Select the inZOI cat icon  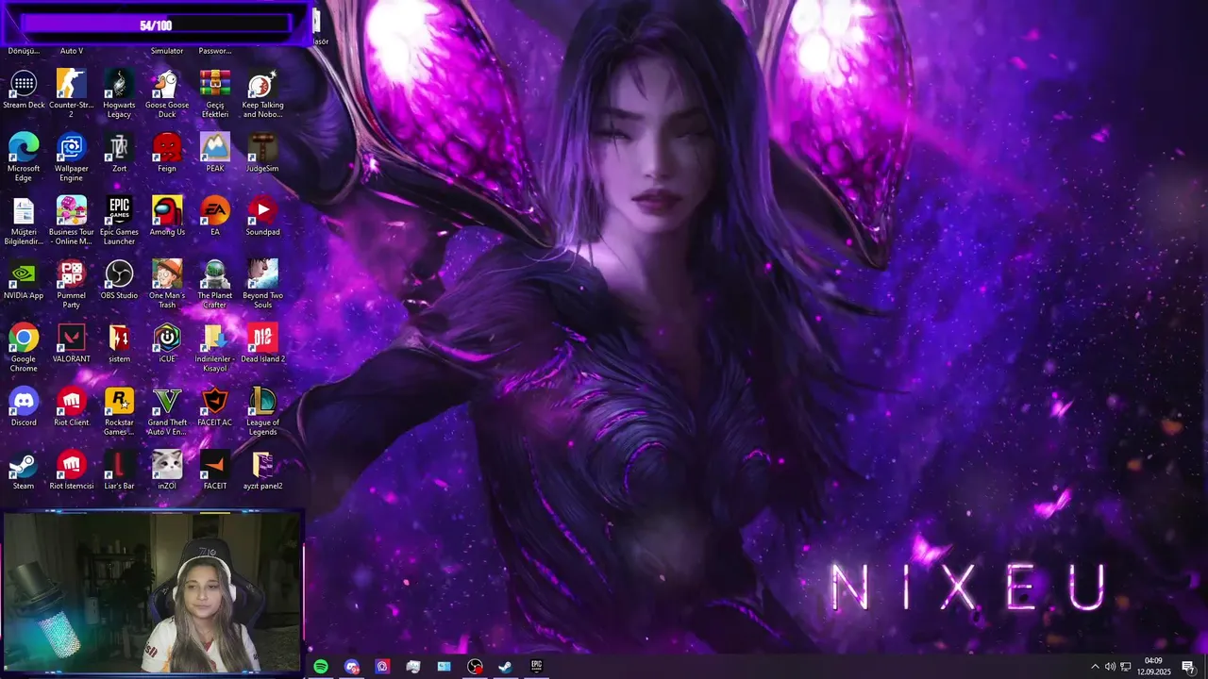[167, 469]
